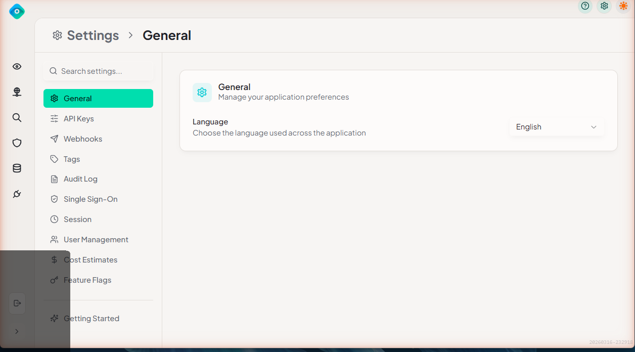Open Single Sign-On settings page
Screen dimensions: 635x352
pyautogui.click(x=90, y=199)
